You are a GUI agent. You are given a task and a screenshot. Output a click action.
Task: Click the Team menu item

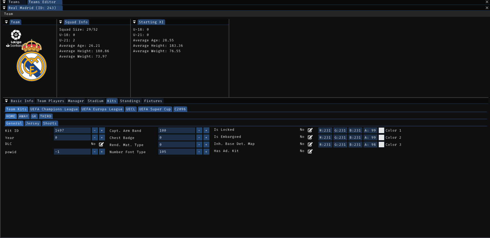click(9, 14)
